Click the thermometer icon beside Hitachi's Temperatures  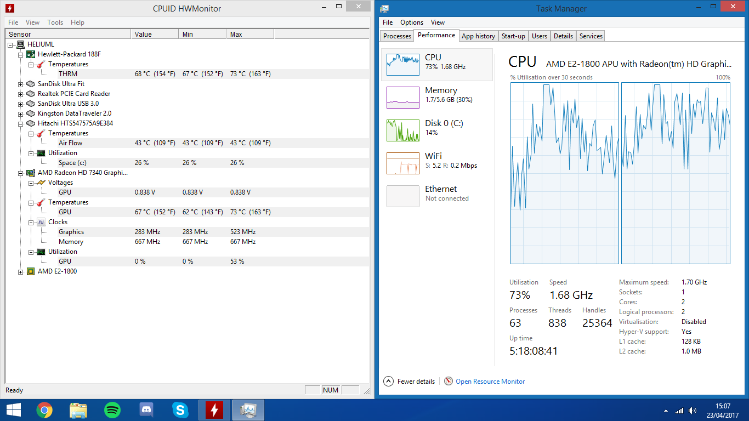coord(41,133)
